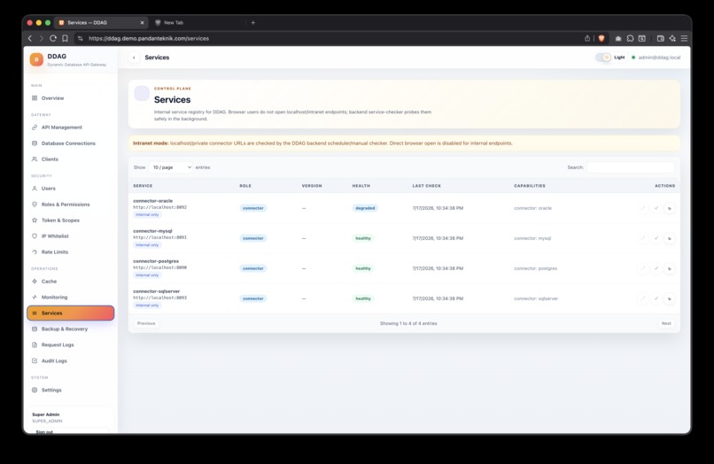Image resolution: width=714 pixels, height=464 pixels.
Task: Open Rate Limits in the sidebar
Action: point(71,251)
